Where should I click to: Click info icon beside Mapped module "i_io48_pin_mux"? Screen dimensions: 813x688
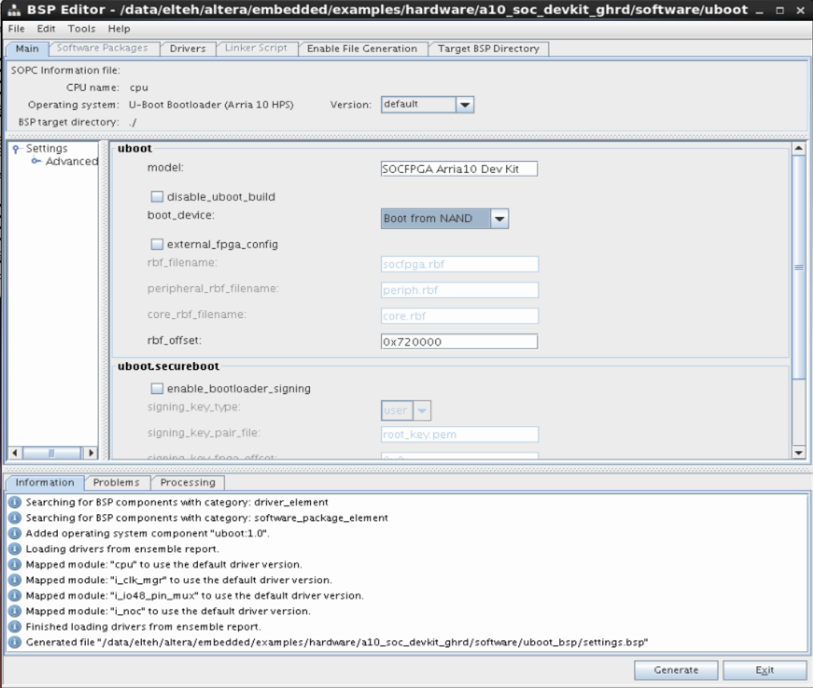click(15, 596)
